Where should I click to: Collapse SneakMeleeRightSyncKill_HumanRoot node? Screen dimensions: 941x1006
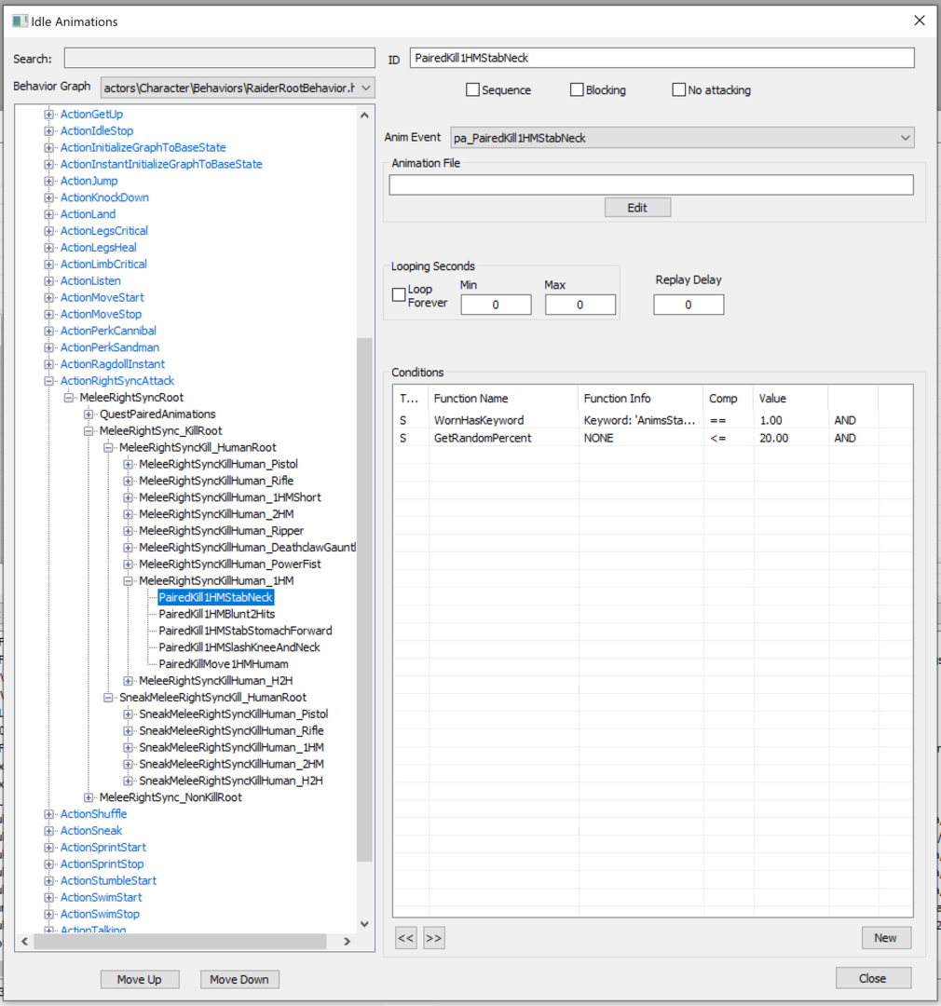[108, 698]
